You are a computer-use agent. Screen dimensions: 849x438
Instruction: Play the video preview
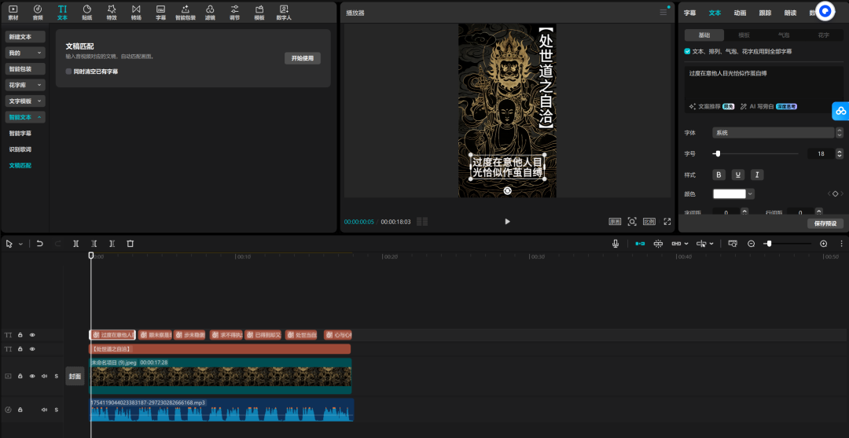click(x=507, y=222)
